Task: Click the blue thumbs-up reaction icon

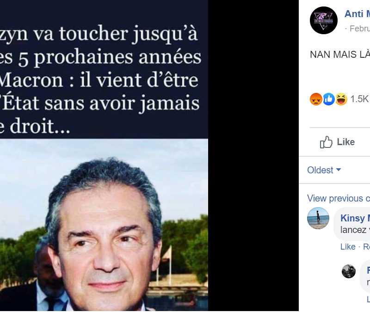Action: (x=329, y=99)
